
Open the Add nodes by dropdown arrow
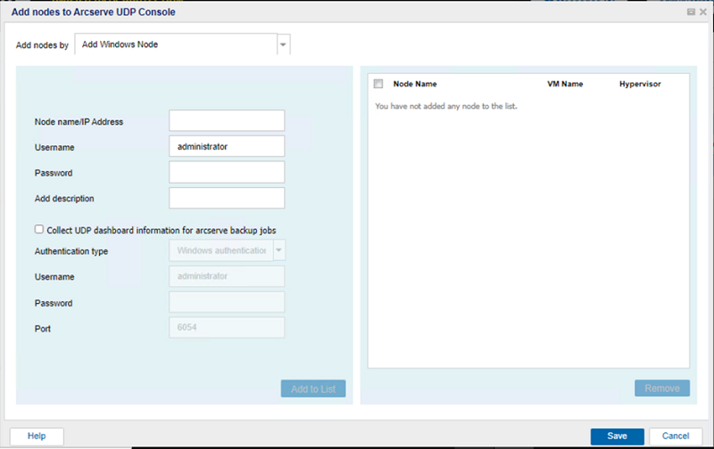[283, 45]
